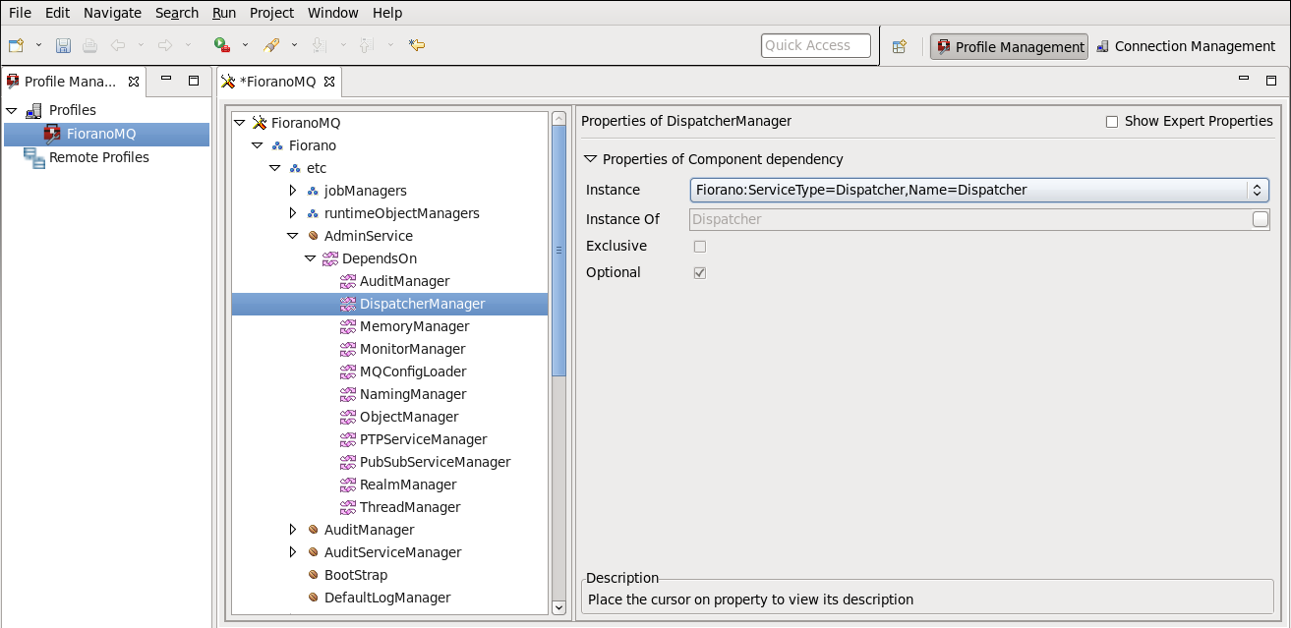Viewport: 1291px width, 628px height.
Task: Collapse the AdminService tree node
Action: 293,236
